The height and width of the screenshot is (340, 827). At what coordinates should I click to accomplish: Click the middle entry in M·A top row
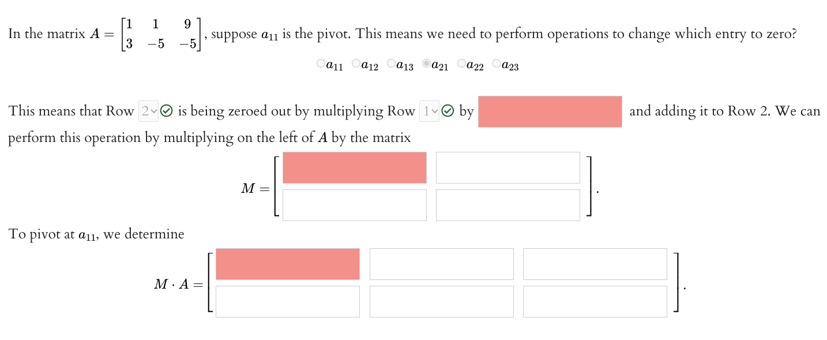coord(441,264)
